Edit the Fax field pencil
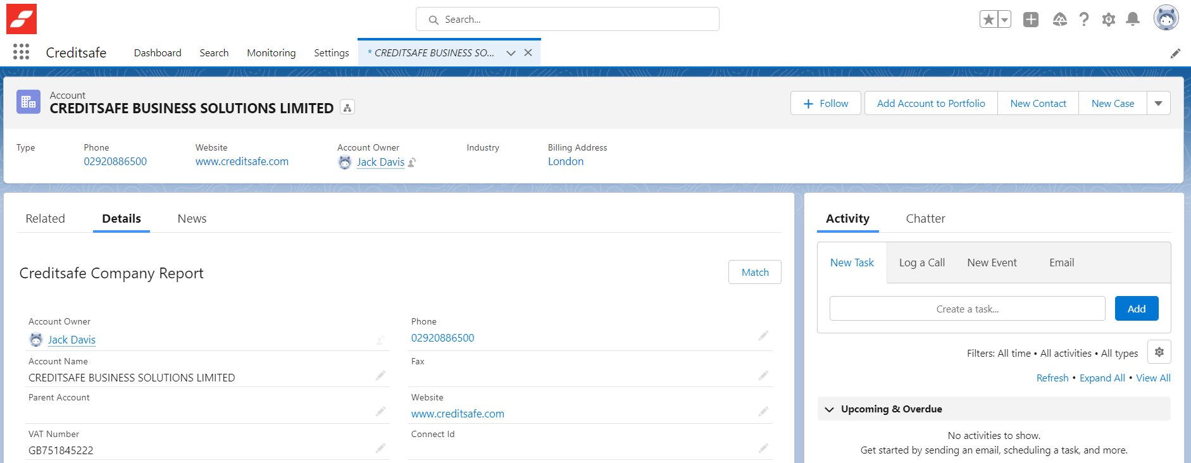 tap(763, 375)
